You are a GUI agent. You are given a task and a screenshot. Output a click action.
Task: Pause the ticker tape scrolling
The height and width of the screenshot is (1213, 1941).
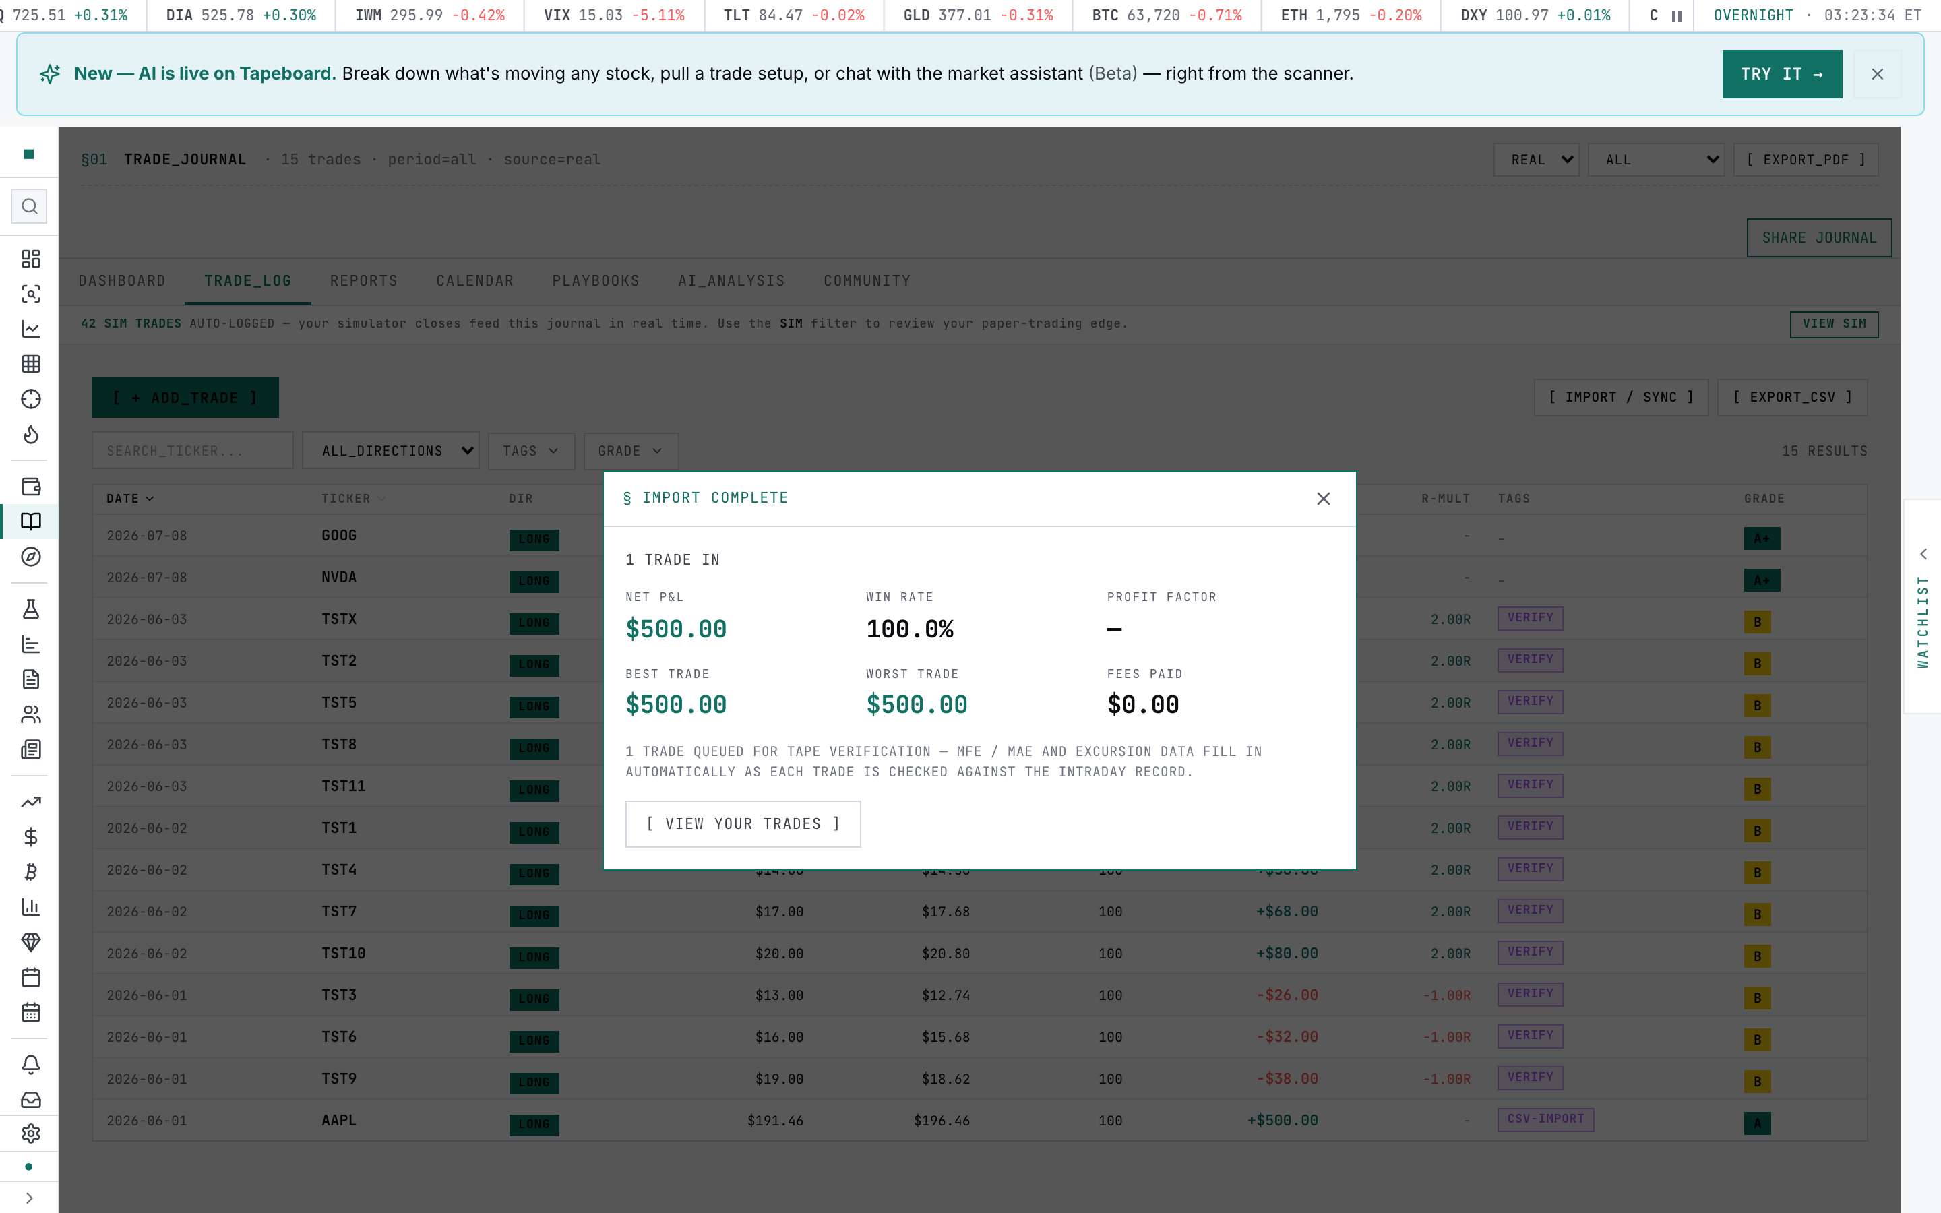point(1676,15)
